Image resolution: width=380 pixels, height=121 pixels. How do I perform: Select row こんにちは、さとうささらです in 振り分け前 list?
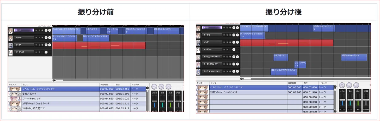(77, 89)
